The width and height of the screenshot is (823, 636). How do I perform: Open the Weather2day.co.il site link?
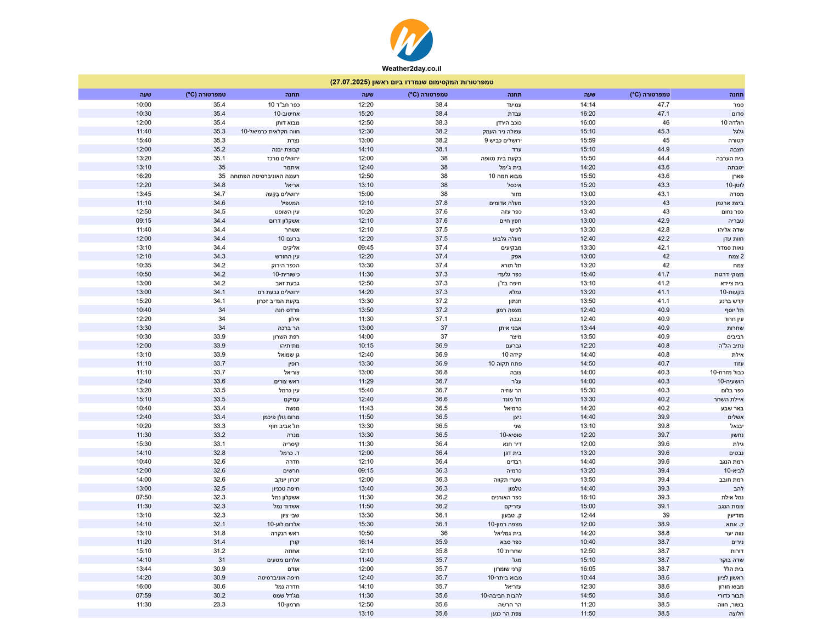pyautogui.click(x=411, y=69)
